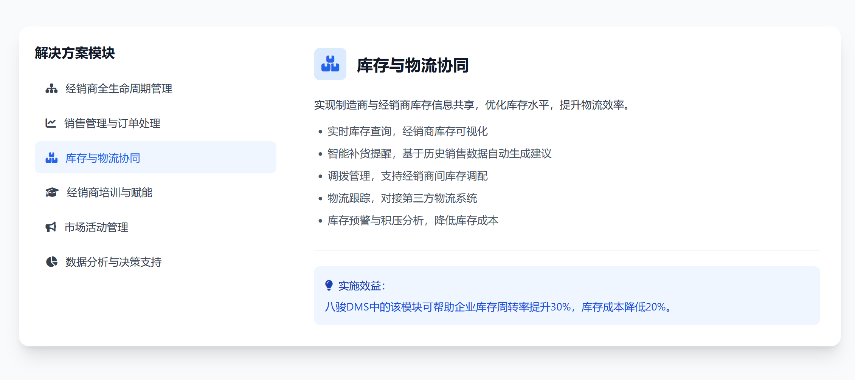Select the 库存与物流协同 tab label
The height and width of the screenshot is (380, 855).
[x=103, y=158]
